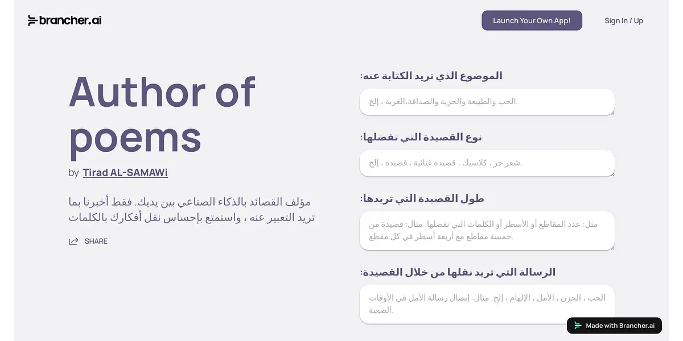Click the 'الموضوع الذي تريد الكتابة عنه' label
The image size is (683, 341).
coord(431,76)
